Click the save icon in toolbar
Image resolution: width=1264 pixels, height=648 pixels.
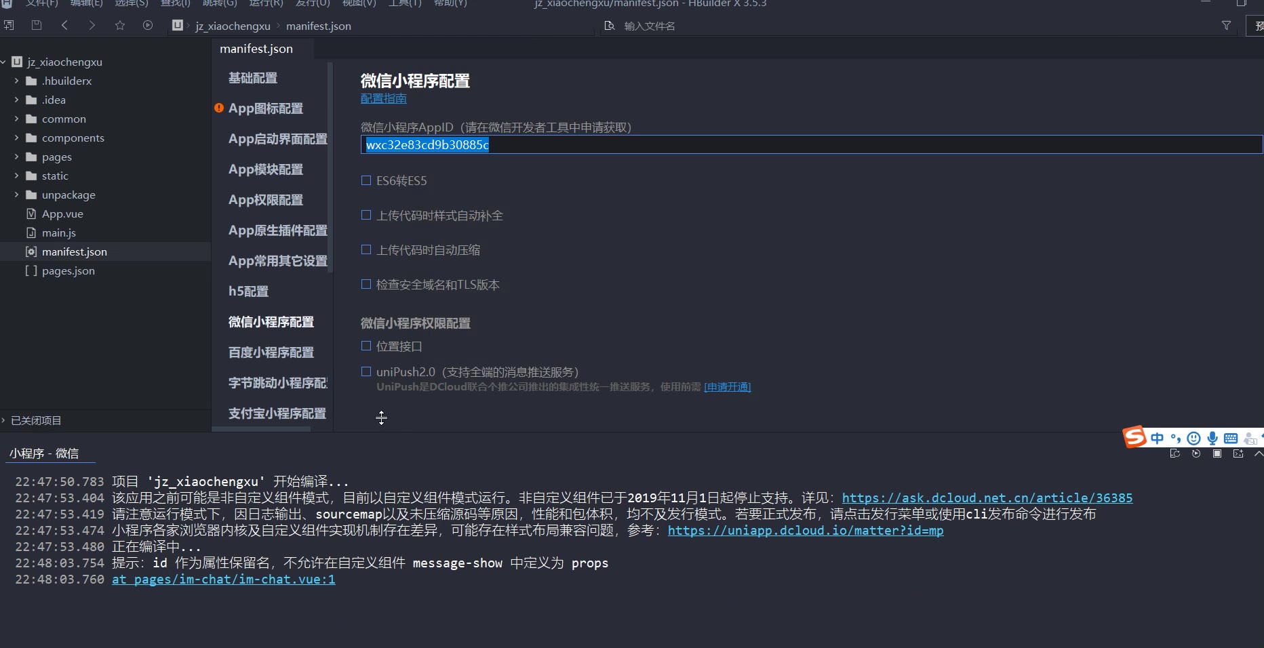coord(37,26)
